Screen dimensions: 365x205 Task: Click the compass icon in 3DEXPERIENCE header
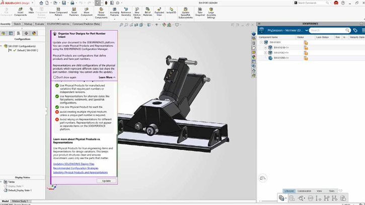pos(262,30)
